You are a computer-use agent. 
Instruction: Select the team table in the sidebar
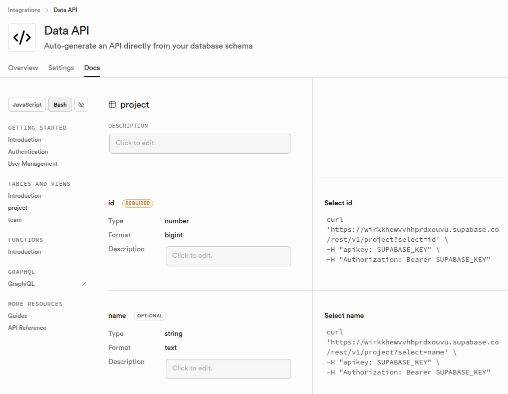click(x=15, y=220)
